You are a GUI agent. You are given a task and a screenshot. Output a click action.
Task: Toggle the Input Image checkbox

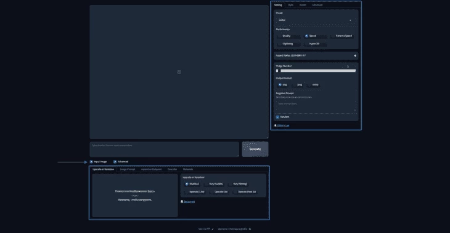(91, 162)
